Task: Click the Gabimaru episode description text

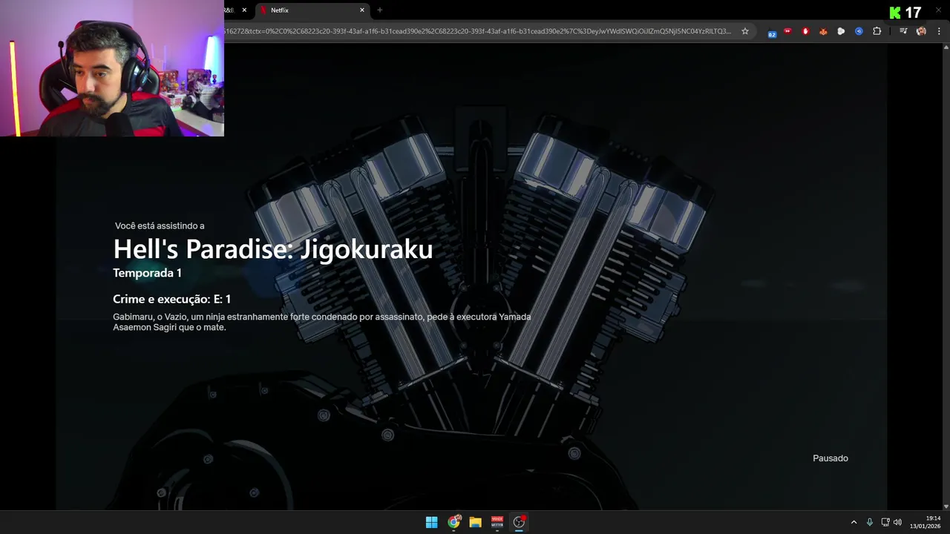Action: tap(322, 322)
